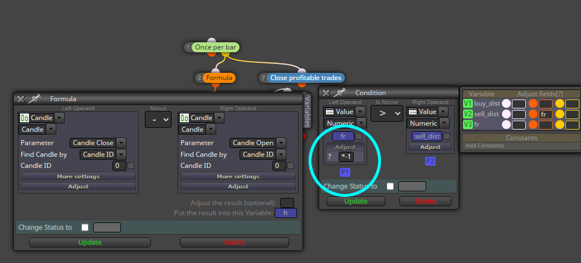Viewport: 581px width, 263px height.
Task: Toggle checkbox next to fr in Condition
Action: [359, 136]
